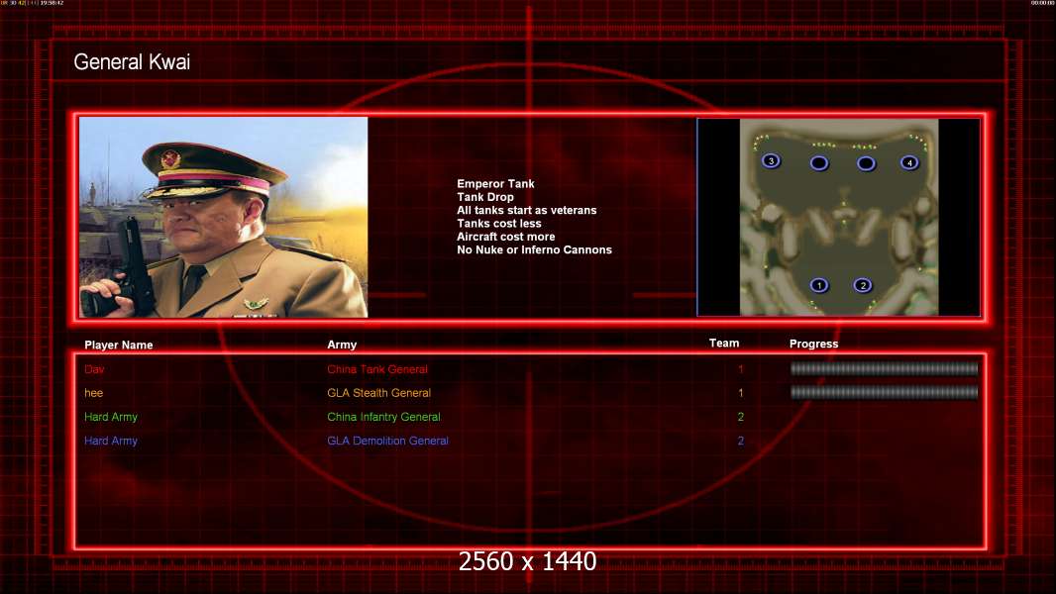Select player name hee
1056x594 pixels.
click(93, 393)
